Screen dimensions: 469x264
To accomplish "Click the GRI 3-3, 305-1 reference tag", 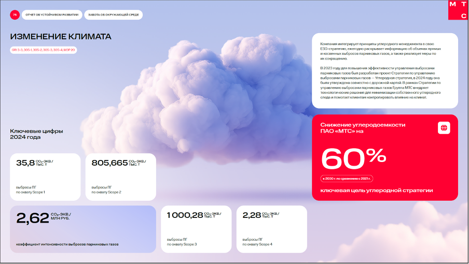I will pyautogui.click(x=44, y=50).
